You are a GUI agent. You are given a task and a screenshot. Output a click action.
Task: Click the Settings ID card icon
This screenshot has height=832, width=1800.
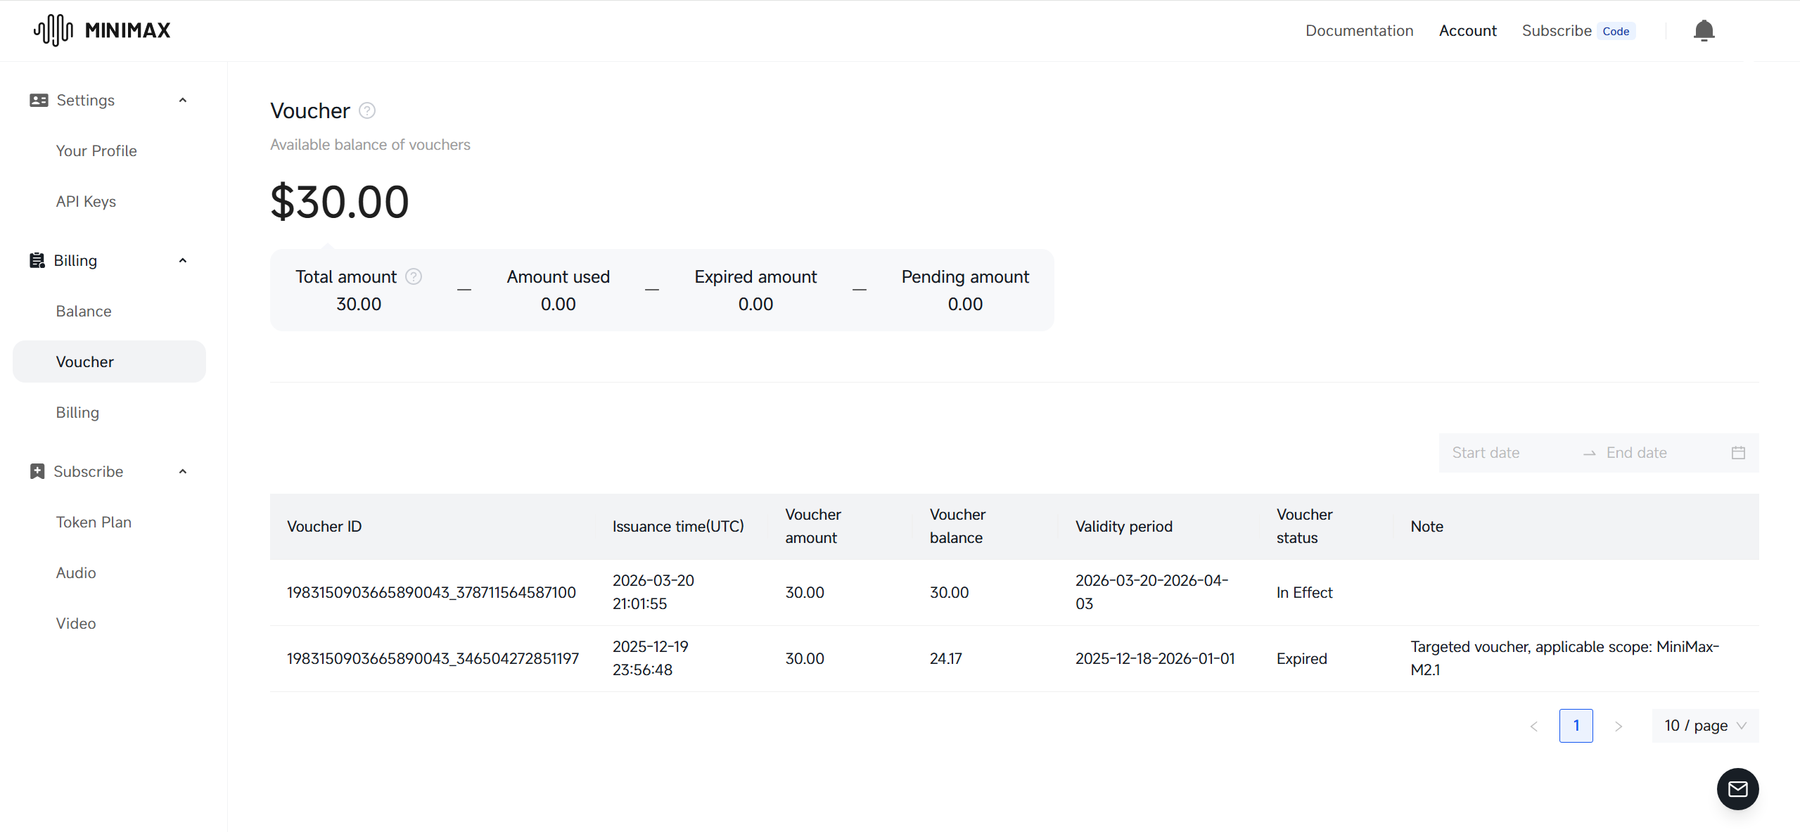pos(39,100)
